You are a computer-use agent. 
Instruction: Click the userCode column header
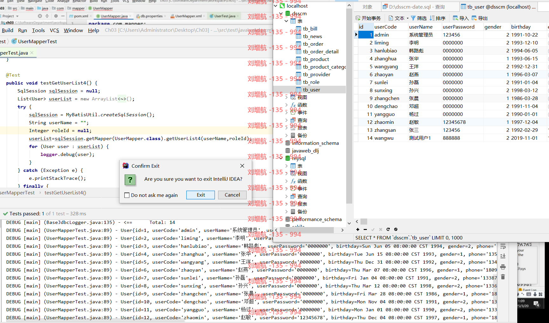pyautogui.click(x=391, y=27)
